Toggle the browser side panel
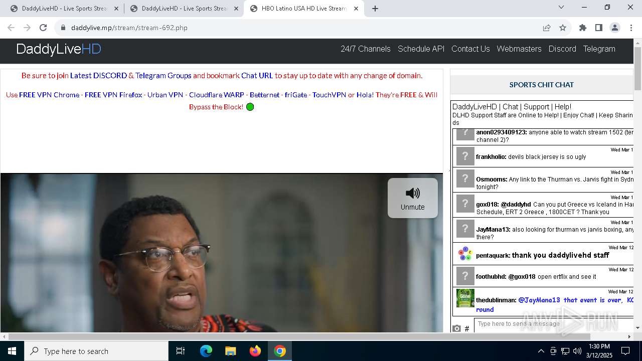Viewport: 642px width, 361px height. click(x=599, y=28)
